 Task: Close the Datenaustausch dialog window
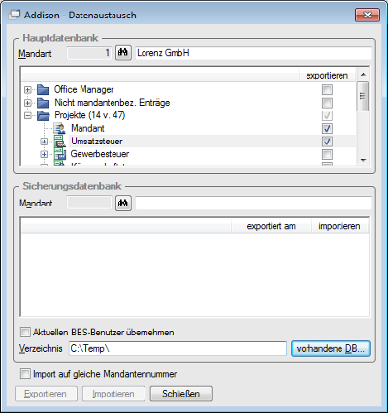[368, 15]
